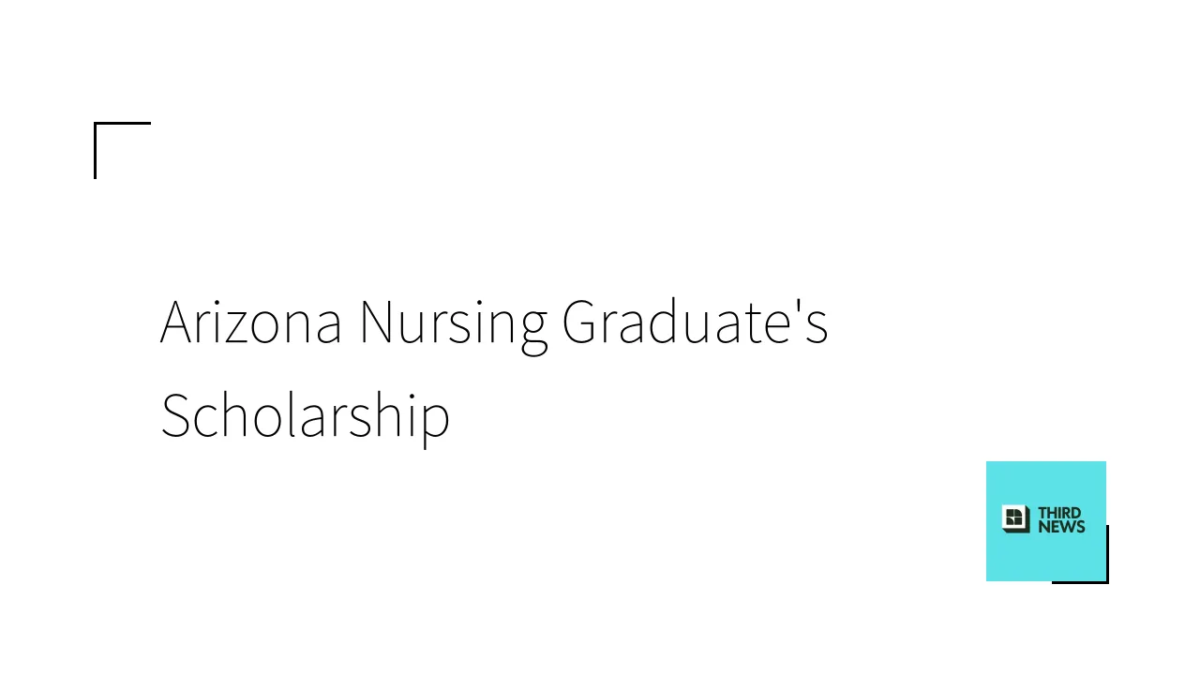Click the word "Arizona" in the title
The image size is (1200, 675).
[250, 322]
